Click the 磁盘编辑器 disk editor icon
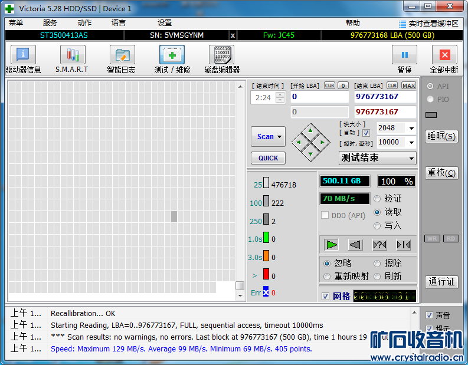The width and height of the screenshot is (468, 365). coord(221,55)
